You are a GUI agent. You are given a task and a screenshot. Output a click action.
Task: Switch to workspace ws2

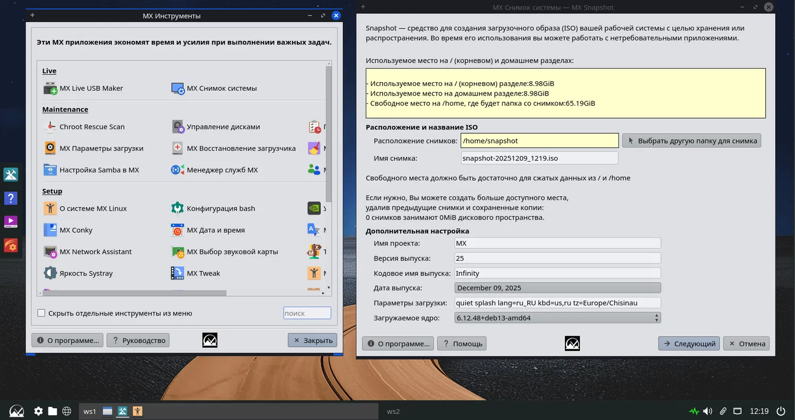coord(393,411)
